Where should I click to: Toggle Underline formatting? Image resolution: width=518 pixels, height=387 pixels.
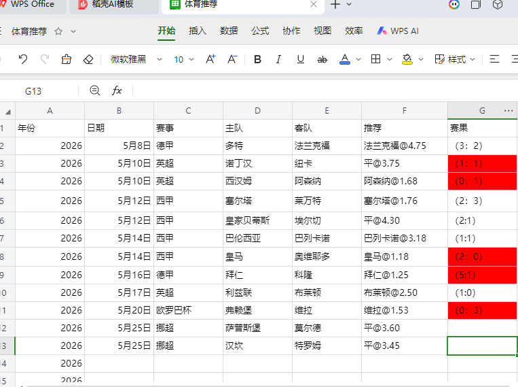point(300,59)
